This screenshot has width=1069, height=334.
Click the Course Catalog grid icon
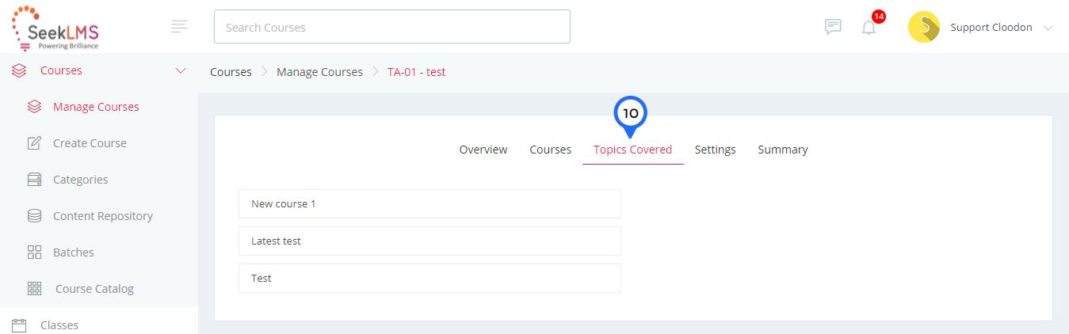tap(34, 289)
